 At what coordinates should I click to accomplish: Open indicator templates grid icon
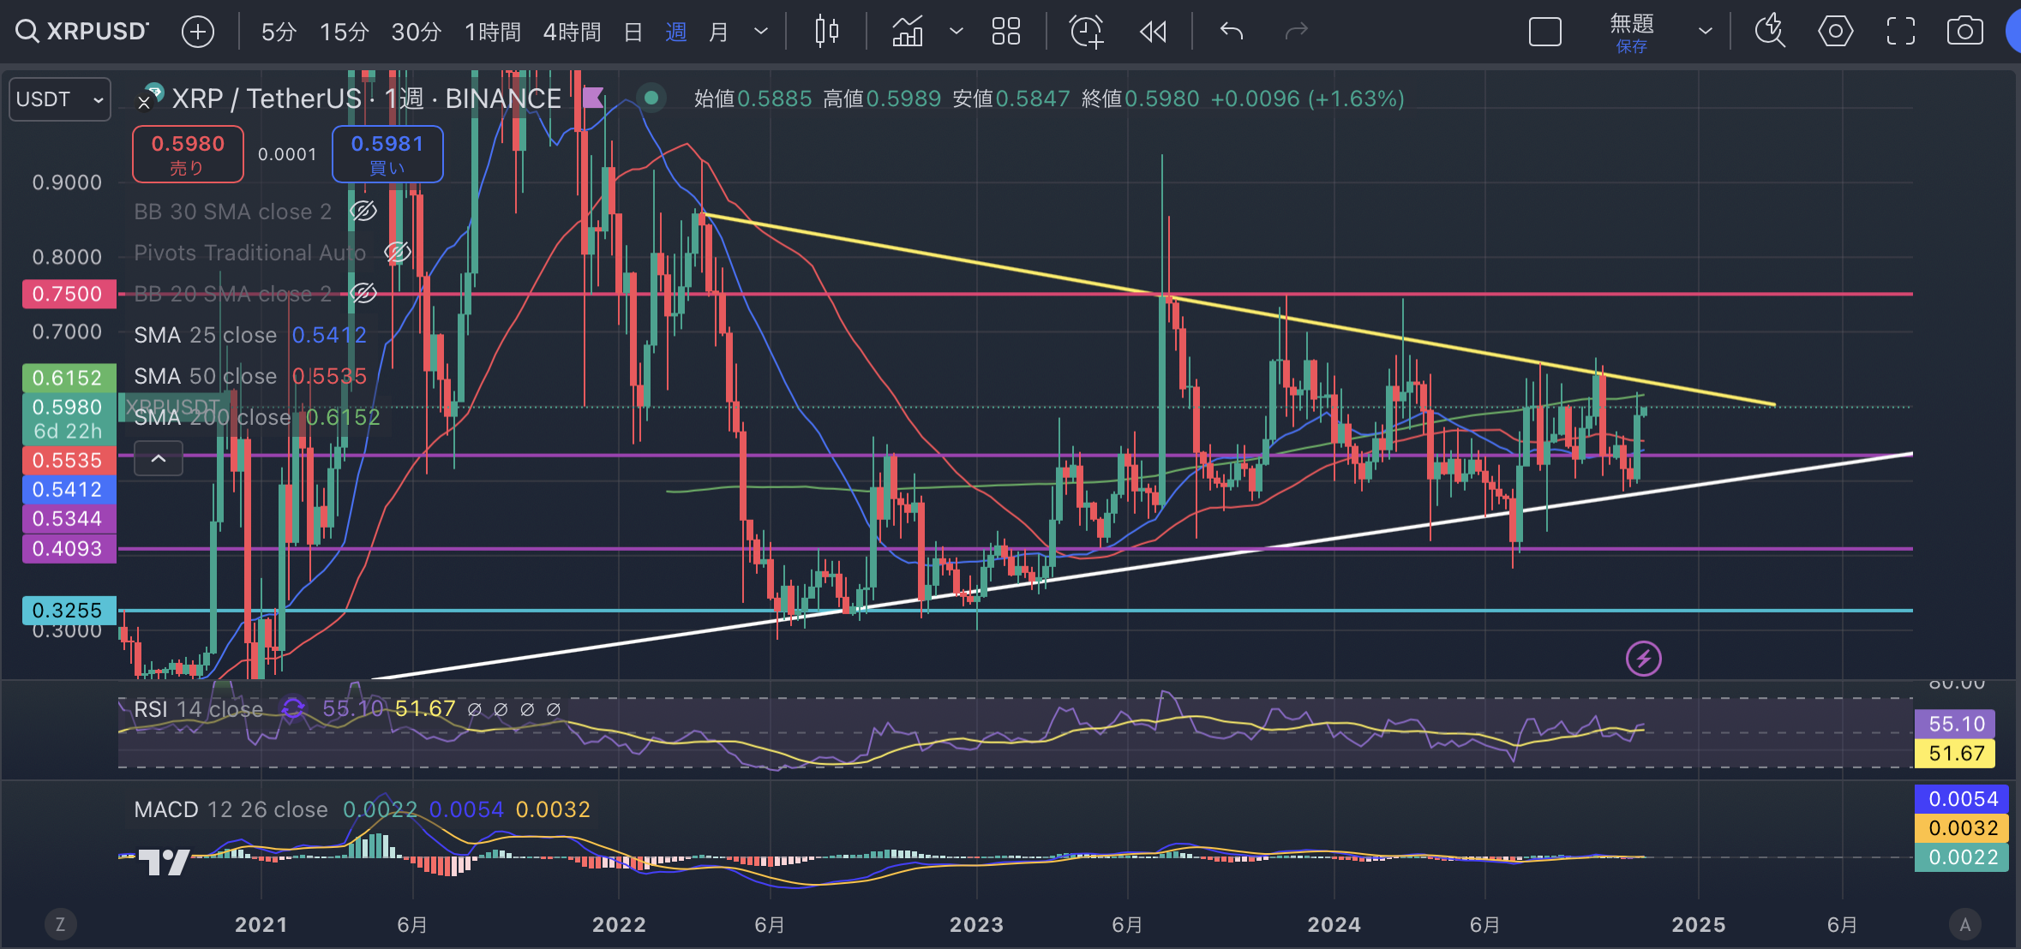click(1005, 32)
